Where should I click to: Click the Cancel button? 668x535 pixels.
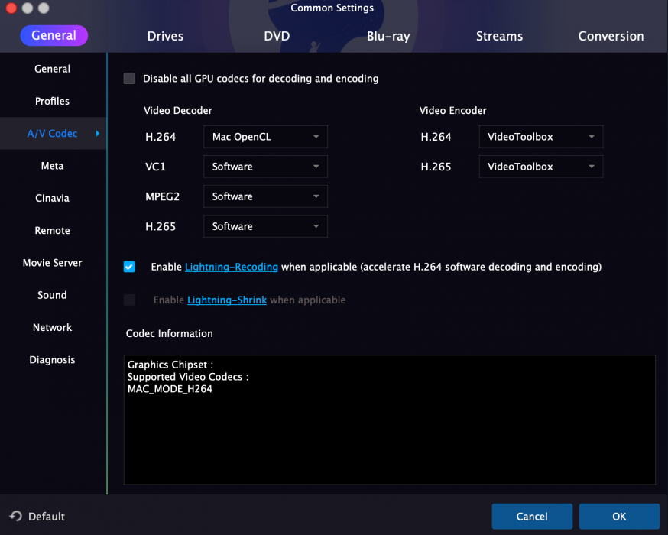(x=531, y=517)
